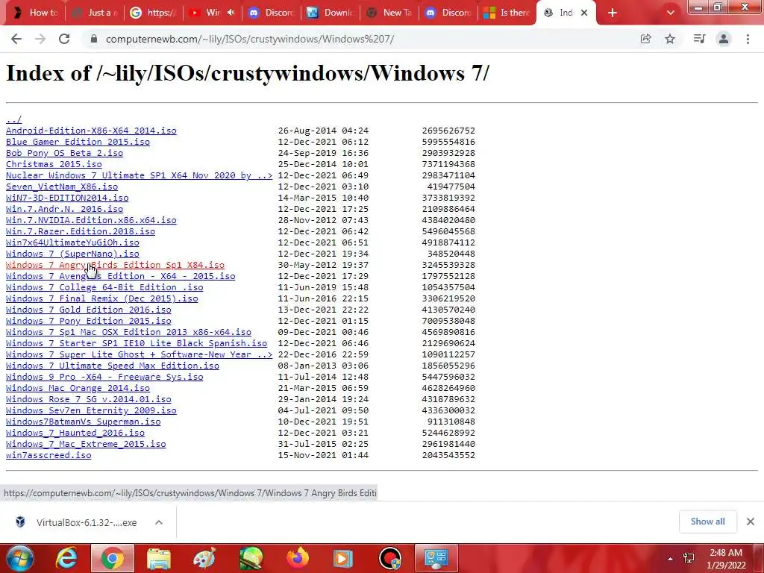This screenshot has width=764, height=573.
Task: Open Seven_VietNam_X86.iso link
Action: tap(62, 187)
